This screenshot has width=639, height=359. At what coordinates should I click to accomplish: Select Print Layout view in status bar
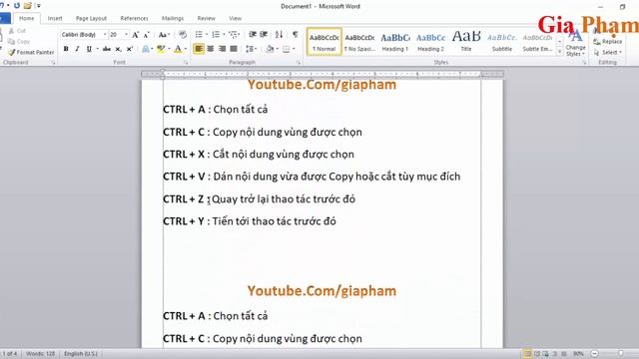(x=527, y=354)
